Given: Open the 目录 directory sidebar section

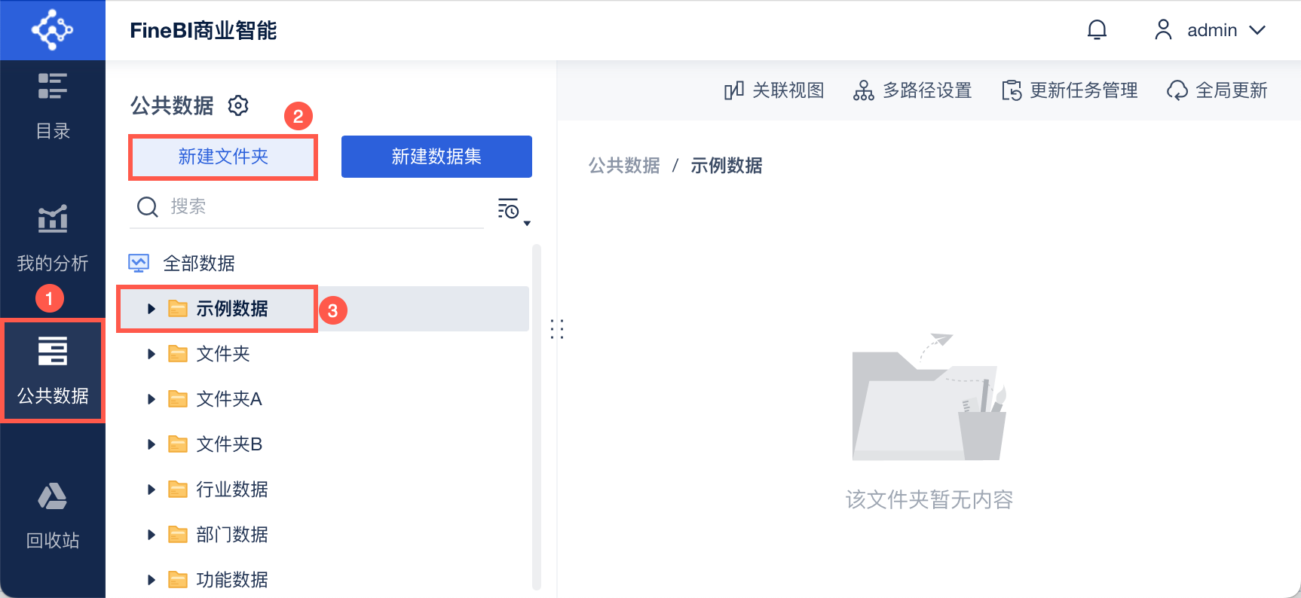Looking at the screenshot, I should tap(53, 105).
